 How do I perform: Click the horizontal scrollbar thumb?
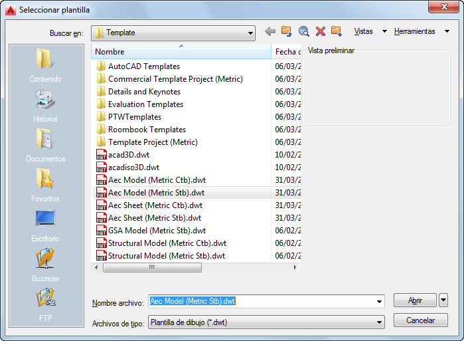point(152,267)
